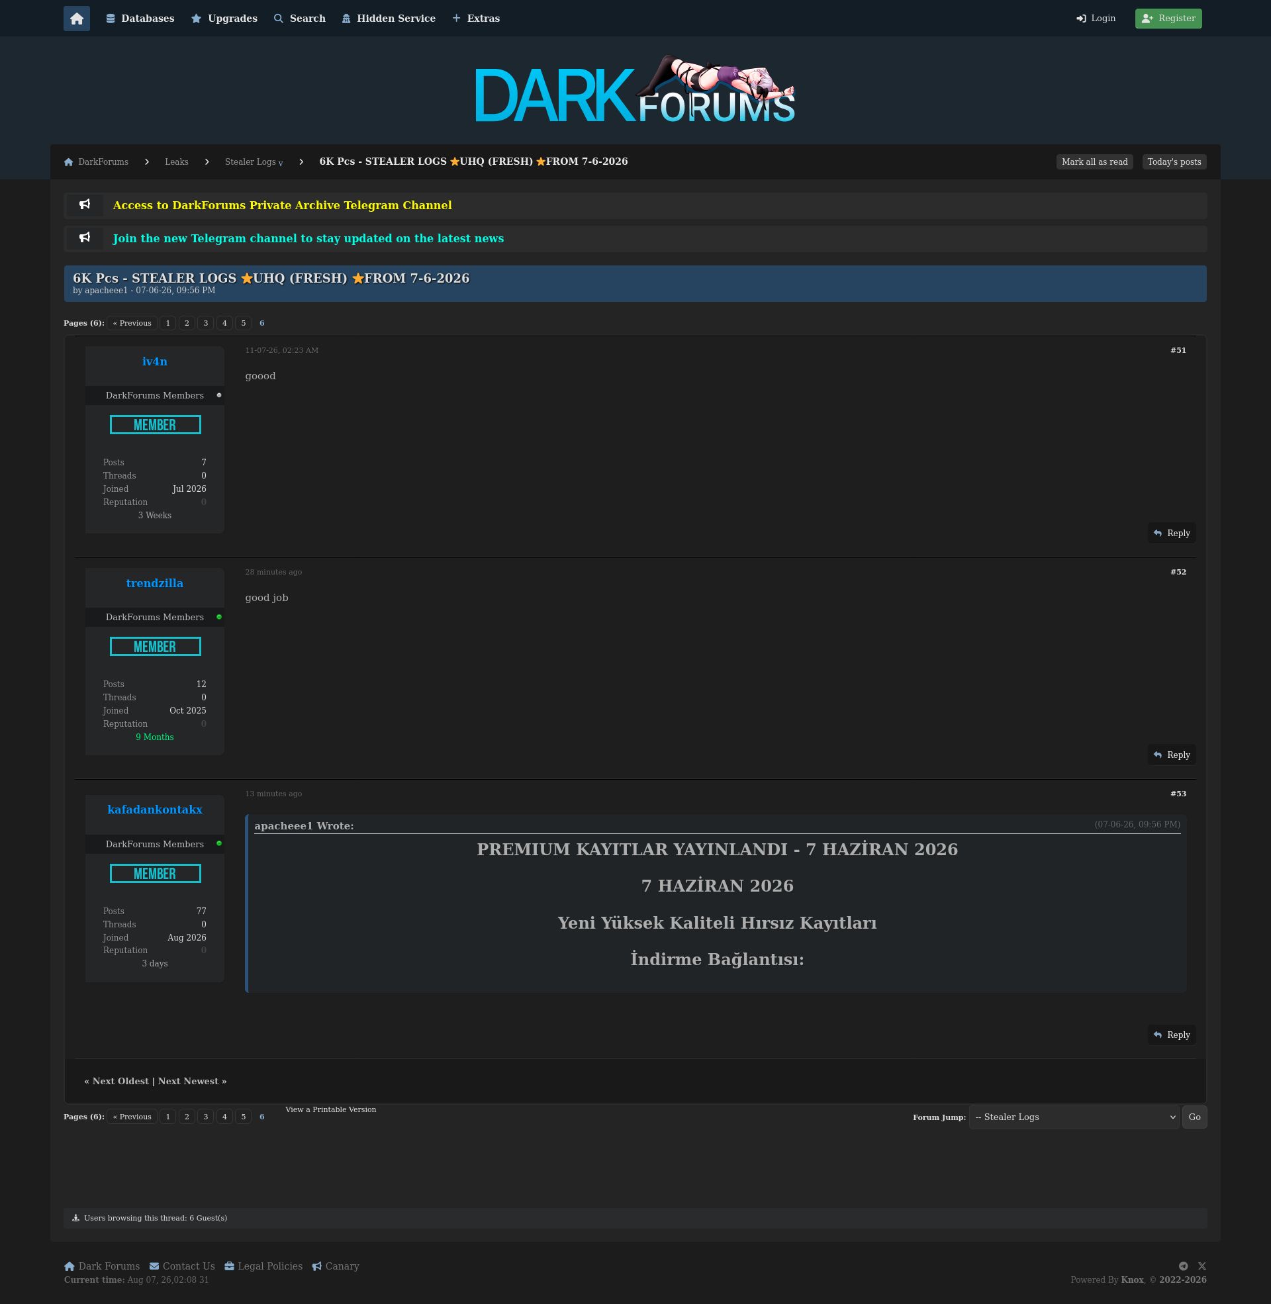Click iv4n's offline status dot

point(219,396)
